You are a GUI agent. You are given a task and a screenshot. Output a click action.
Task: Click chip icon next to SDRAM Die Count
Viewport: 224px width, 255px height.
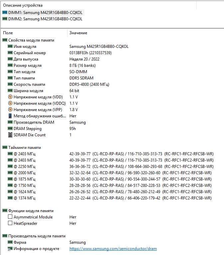(x=10, y=135)
